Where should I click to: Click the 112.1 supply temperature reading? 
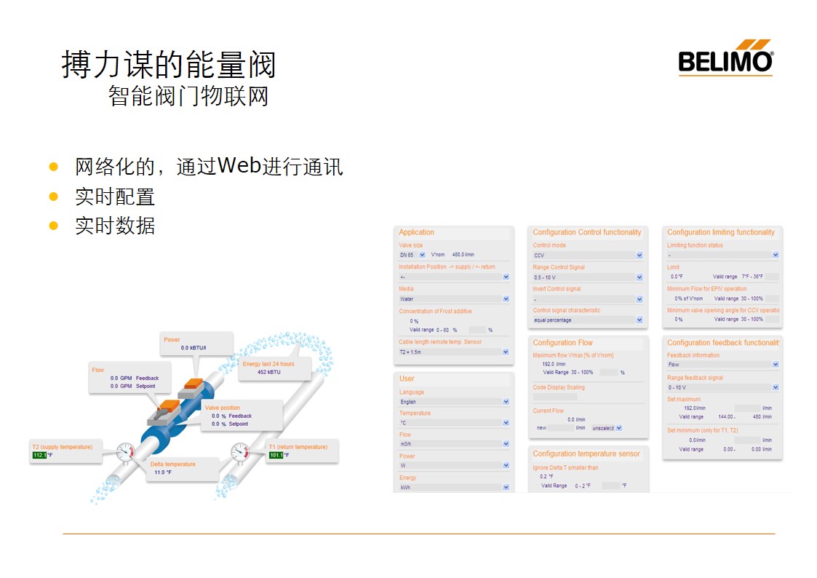click(x=39, y=456)
